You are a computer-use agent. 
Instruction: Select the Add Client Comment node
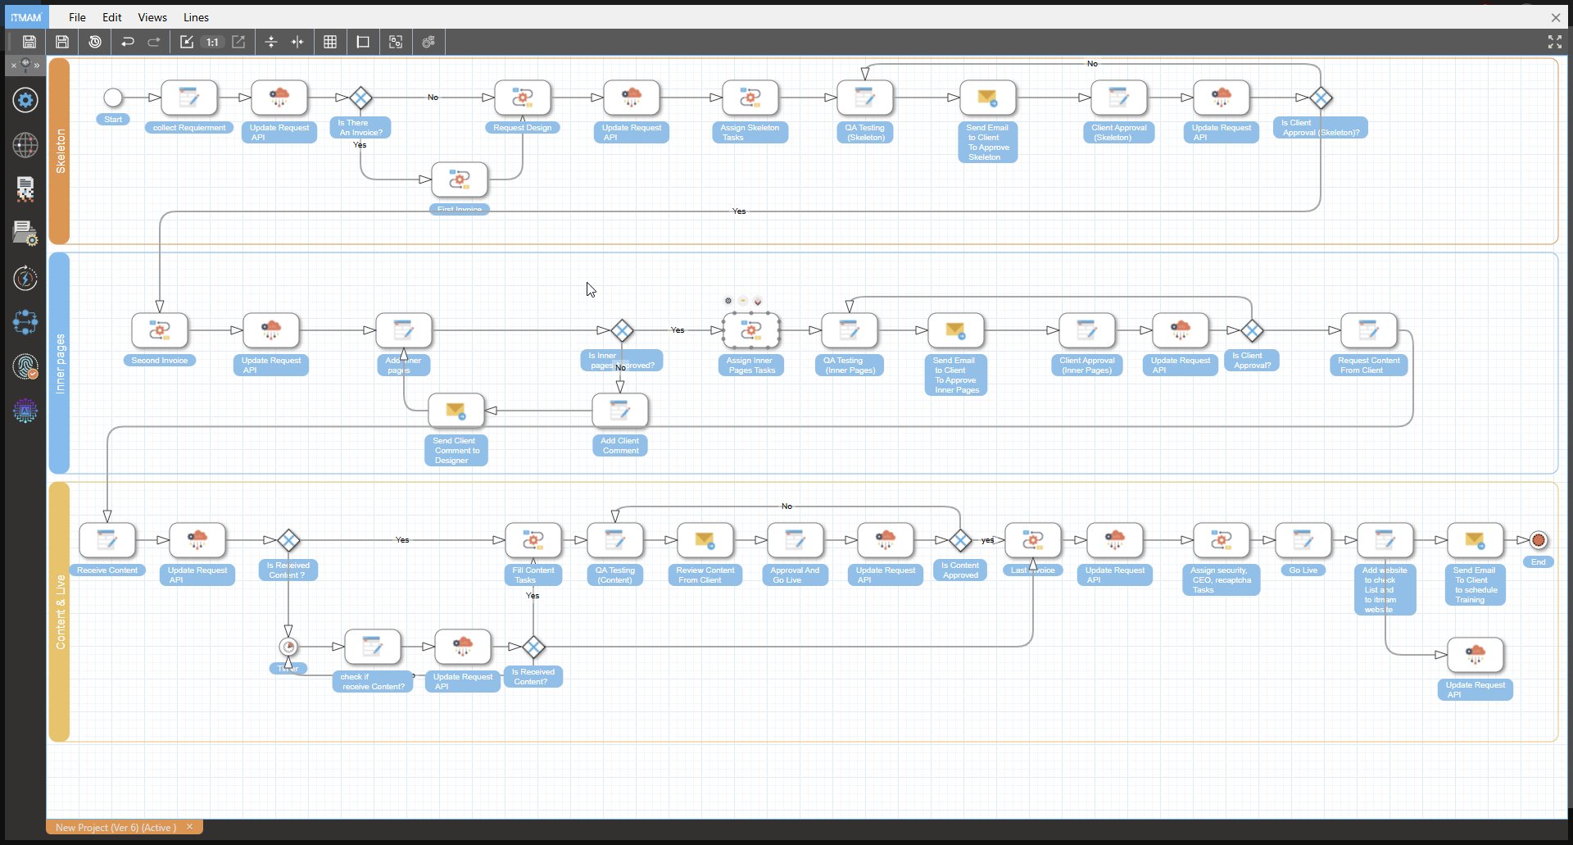tap(620, 411)
